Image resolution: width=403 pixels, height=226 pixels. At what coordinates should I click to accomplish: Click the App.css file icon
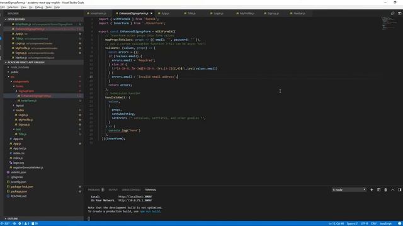(x=11, y=139)
